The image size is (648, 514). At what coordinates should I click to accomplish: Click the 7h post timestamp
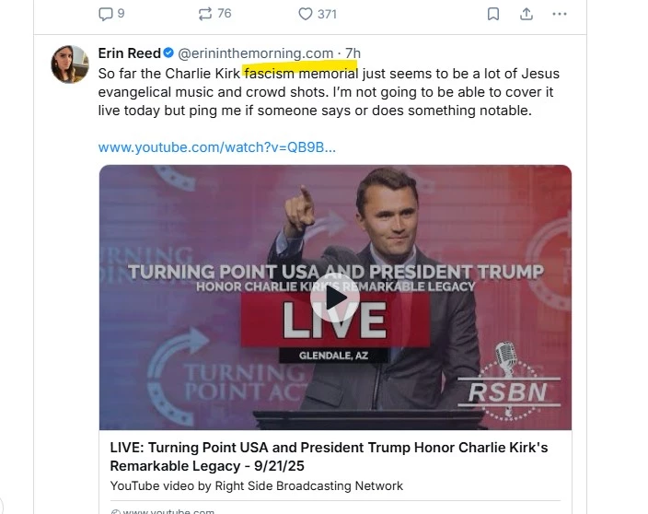click(353, 53)
